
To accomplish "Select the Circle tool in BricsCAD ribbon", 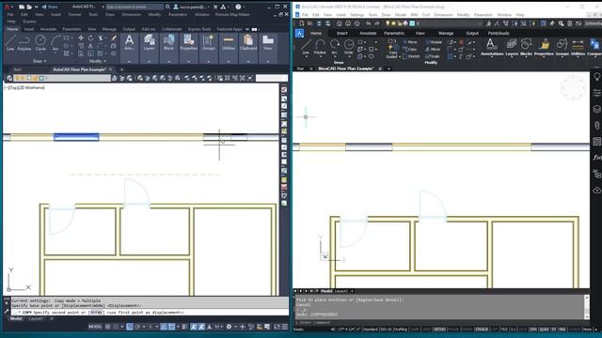I will 349,47.
